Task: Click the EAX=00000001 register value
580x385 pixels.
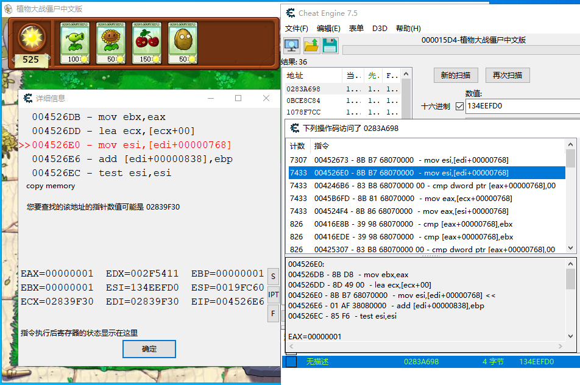Action: (57, 274)
